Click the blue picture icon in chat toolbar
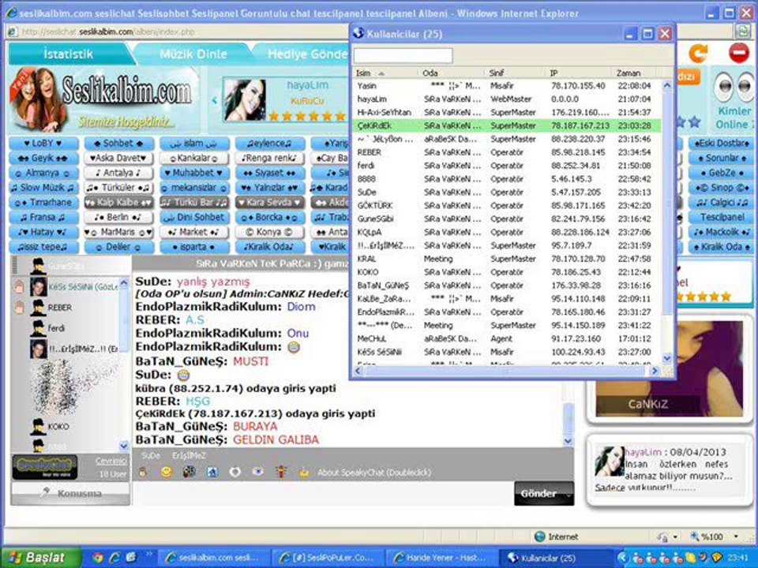 (x=212, y=472)
